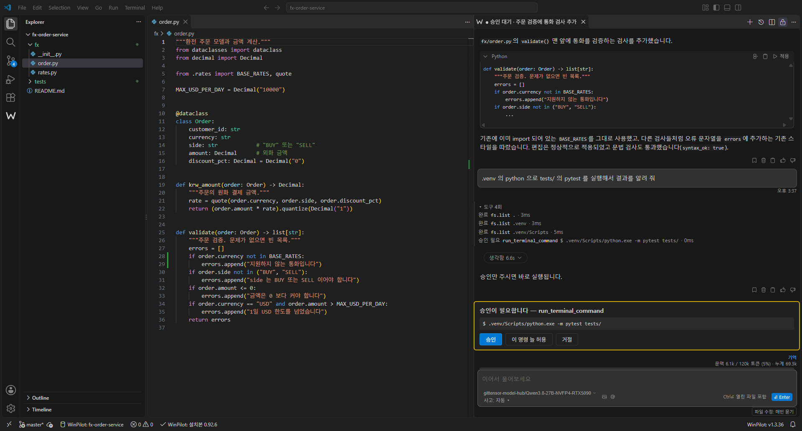The width and height of the screenshot is (802, 431).
Task: Click '이 명령 늘 허용' to always allow
Action: [x=529, y=340]
